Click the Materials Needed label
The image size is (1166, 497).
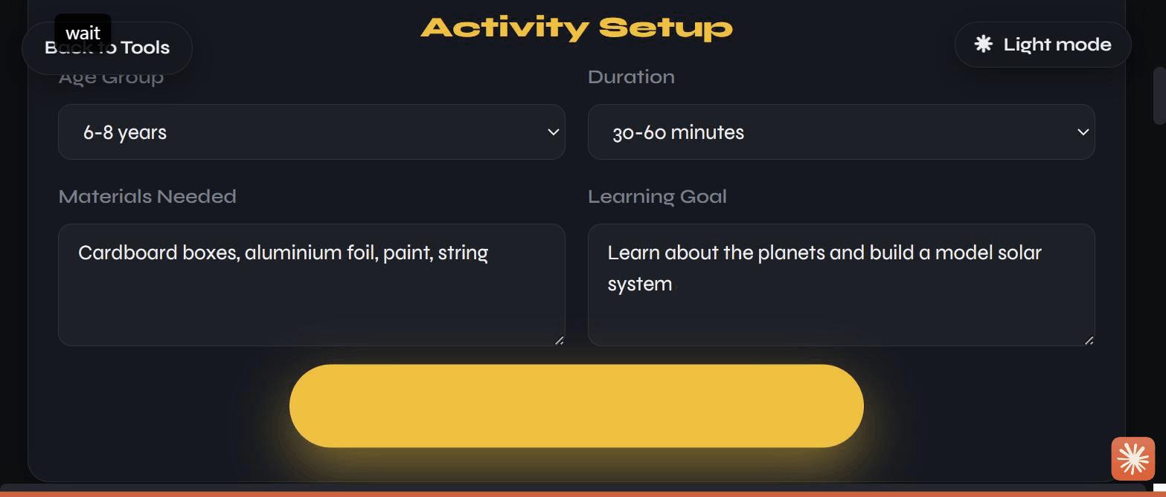click(x=147, y=196)
